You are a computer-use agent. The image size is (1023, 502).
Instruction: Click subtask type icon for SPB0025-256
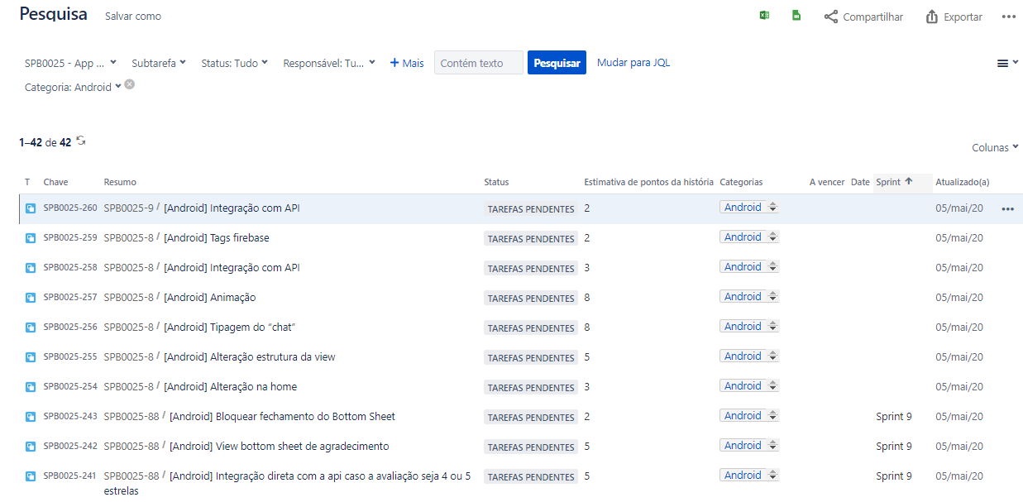[31, 327]
